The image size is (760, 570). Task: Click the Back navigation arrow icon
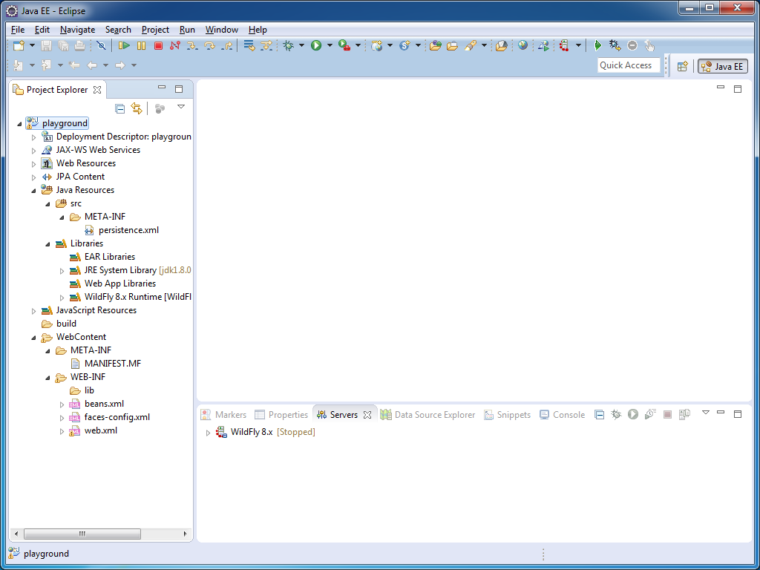91,65
